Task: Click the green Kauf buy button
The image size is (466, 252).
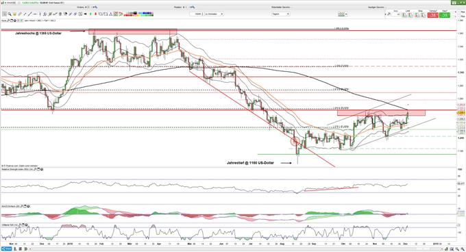Action: pos(444,15)
